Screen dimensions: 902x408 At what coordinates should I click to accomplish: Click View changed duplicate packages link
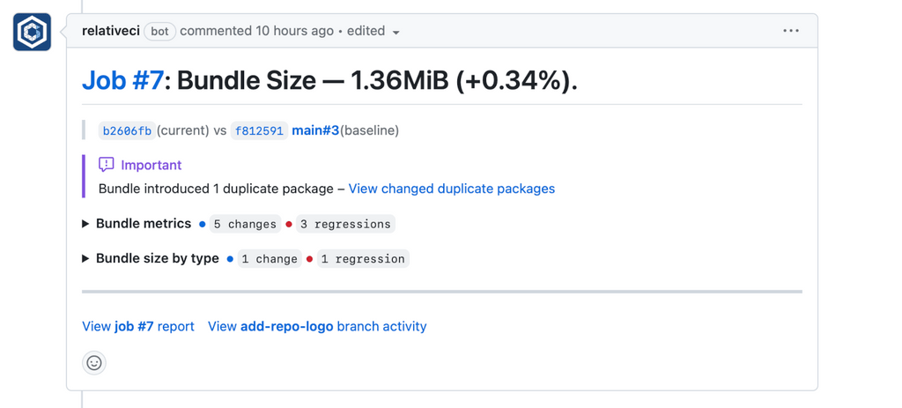tap(451, 189)
